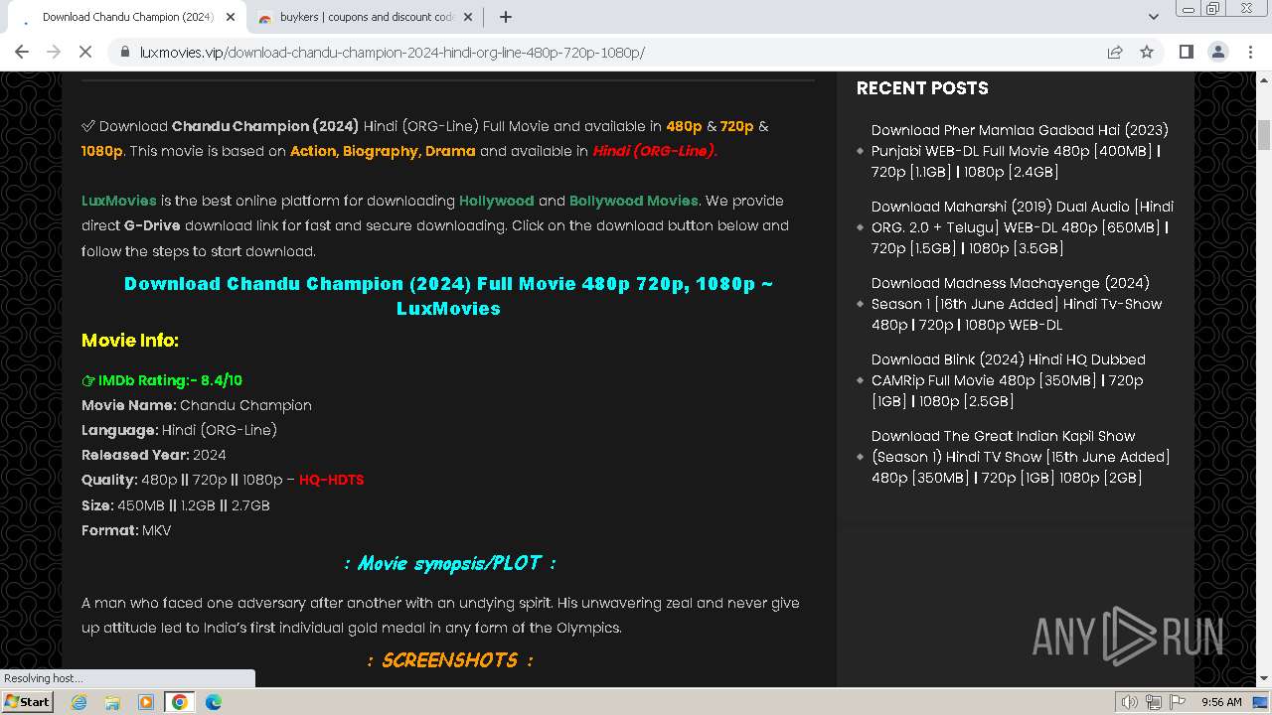Image resolution: width=1272 pixels, height=715 pixels.
Task: Click Movie Name: Chandu Champion line
Action: pyautogui.click(x=197, y=405)
